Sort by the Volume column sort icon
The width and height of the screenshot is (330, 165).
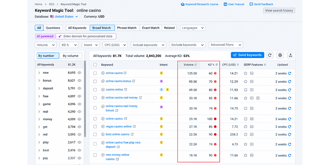click(x=196, y=65)
